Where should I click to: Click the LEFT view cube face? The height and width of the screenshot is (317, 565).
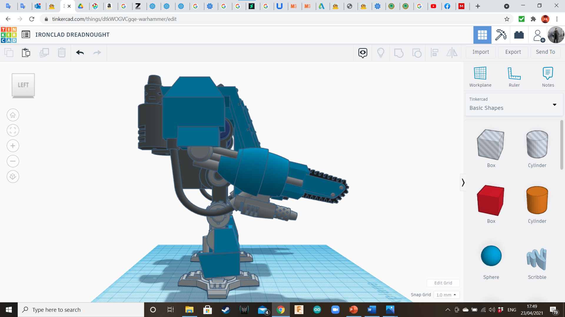tap(23, 85)
